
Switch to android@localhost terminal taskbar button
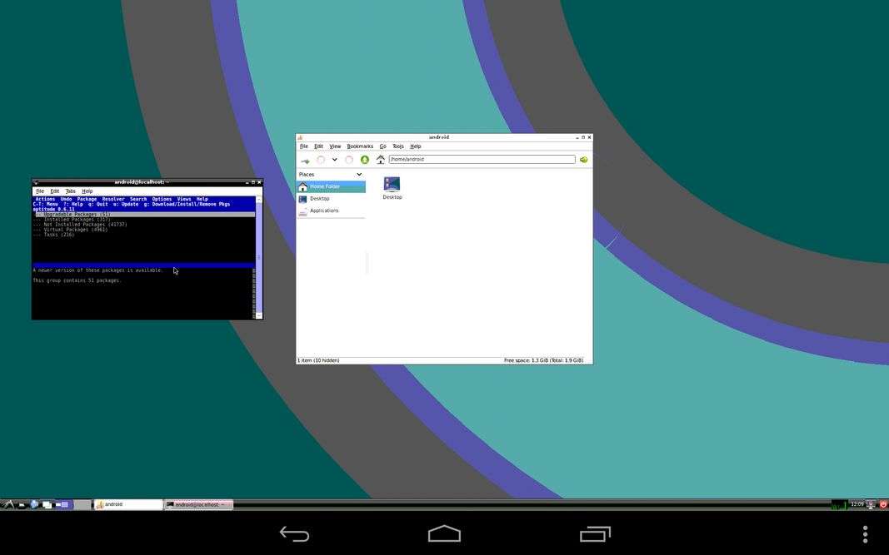pyautogui.click(x=198, y=504)
